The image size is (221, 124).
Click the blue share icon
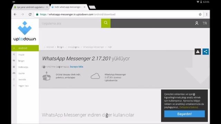click(x=205, y=52)
